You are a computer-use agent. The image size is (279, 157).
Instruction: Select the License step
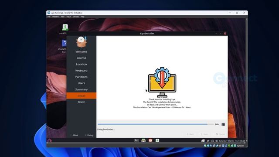[x=82, y=58]
